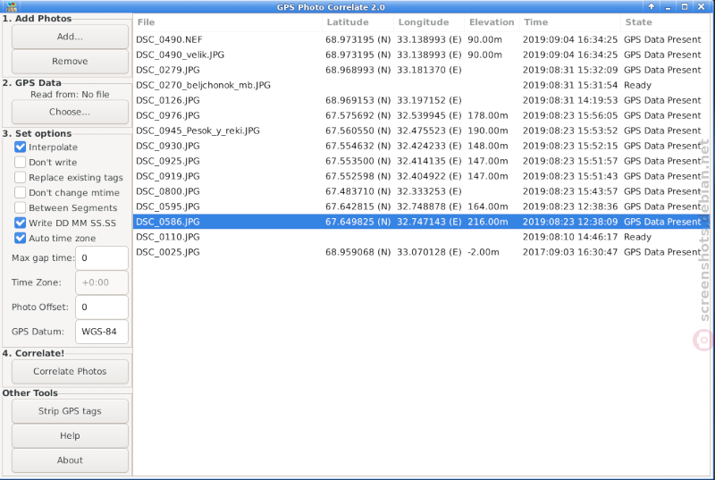Select the DSC_0490.NEF row

pos(421,39)
